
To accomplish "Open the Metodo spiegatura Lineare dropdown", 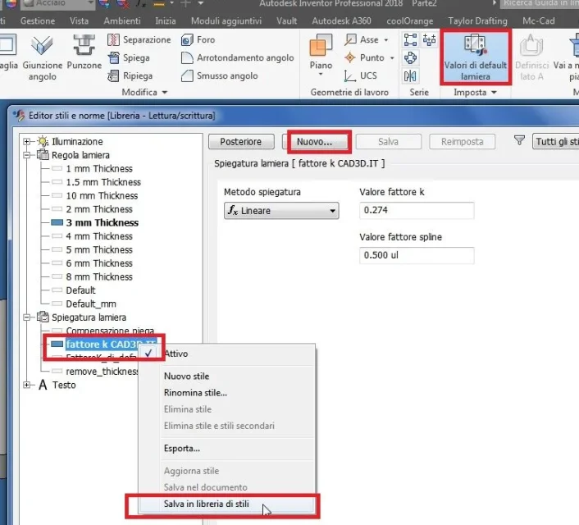I will (x=281, y=211).
